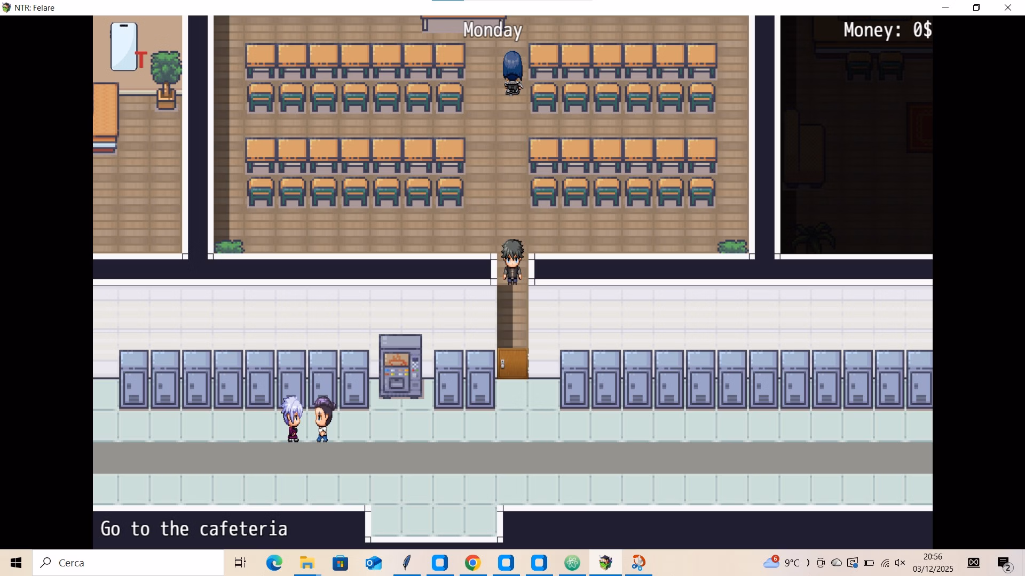Open clock and date 20:56 flyout
The width and height of the screenshot is (1025, 576).
(x=933, y=563)
